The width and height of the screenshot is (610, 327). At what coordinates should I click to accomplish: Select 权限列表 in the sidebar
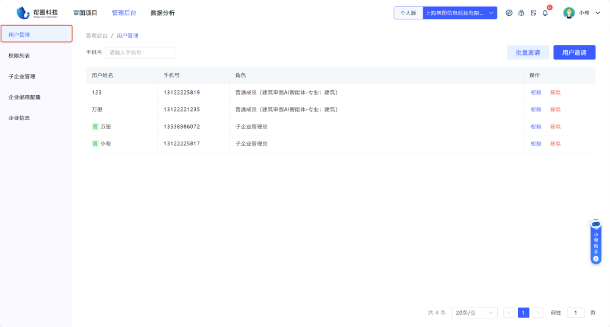(20, 56)
